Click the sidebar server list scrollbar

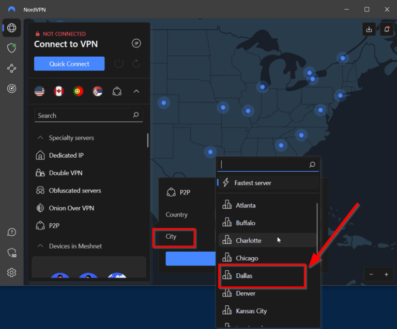(x=148, y=140)
